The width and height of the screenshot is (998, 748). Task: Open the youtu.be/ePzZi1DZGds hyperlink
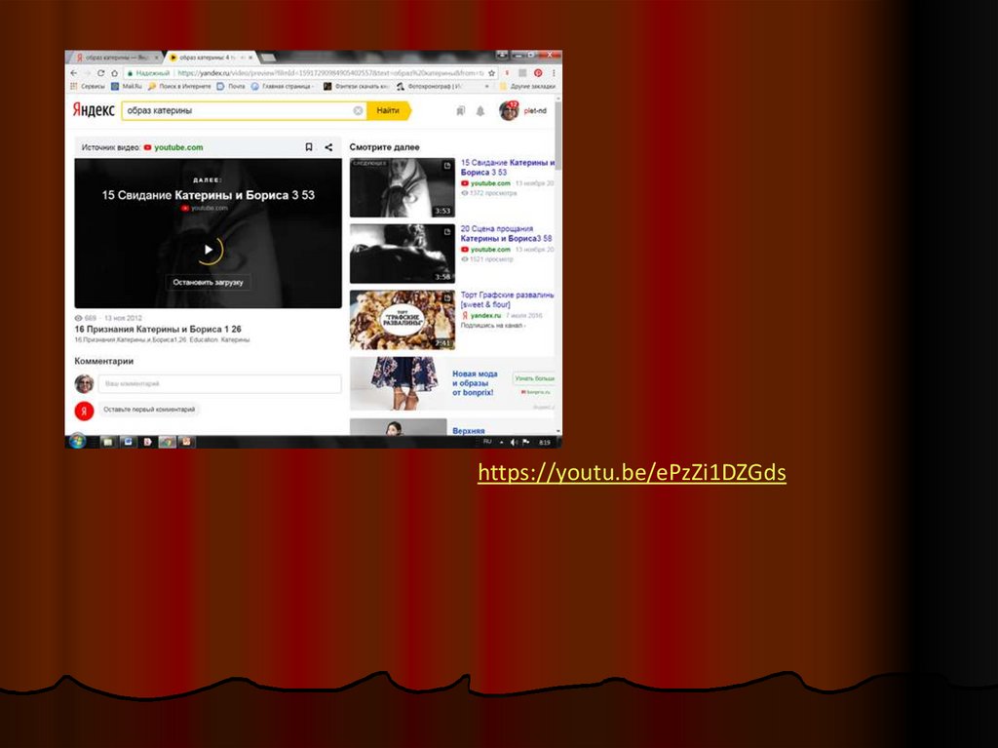(x=632, y=472)
